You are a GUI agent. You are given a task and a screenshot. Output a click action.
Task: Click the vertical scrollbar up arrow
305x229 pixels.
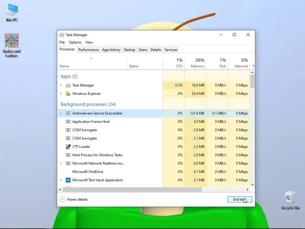coord(252,73)
